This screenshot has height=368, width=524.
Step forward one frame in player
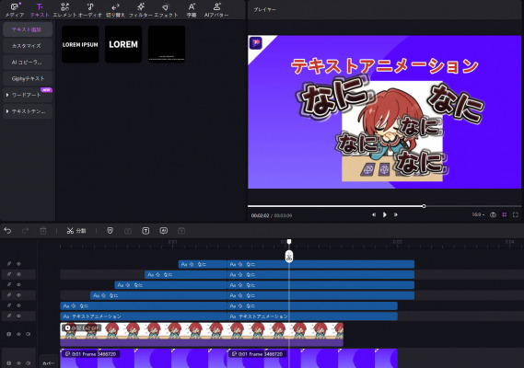pyautogui.click(x=396, y=214)
